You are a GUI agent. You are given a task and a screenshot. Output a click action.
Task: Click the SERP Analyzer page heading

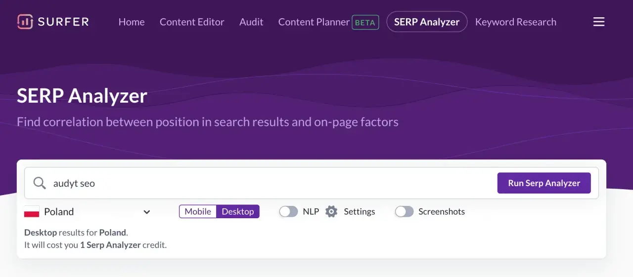82,95
